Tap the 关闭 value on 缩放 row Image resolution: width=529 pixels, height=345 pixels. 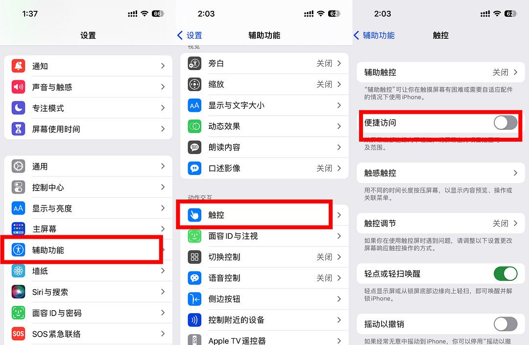pyautogui.click(x=324, y=84)
